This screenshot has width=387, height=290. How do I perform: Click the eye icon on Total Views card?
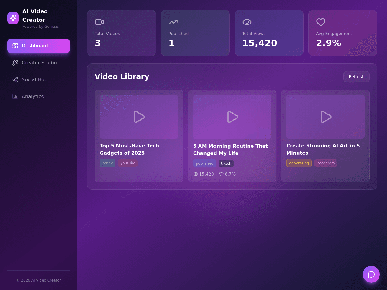(x=247, y=22)
